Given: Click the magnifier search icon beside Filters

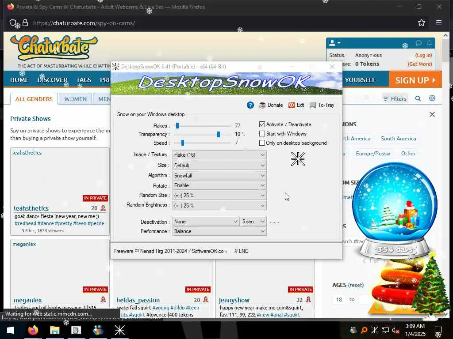Looking at the screenshot, I should click(x=418, y=98).
